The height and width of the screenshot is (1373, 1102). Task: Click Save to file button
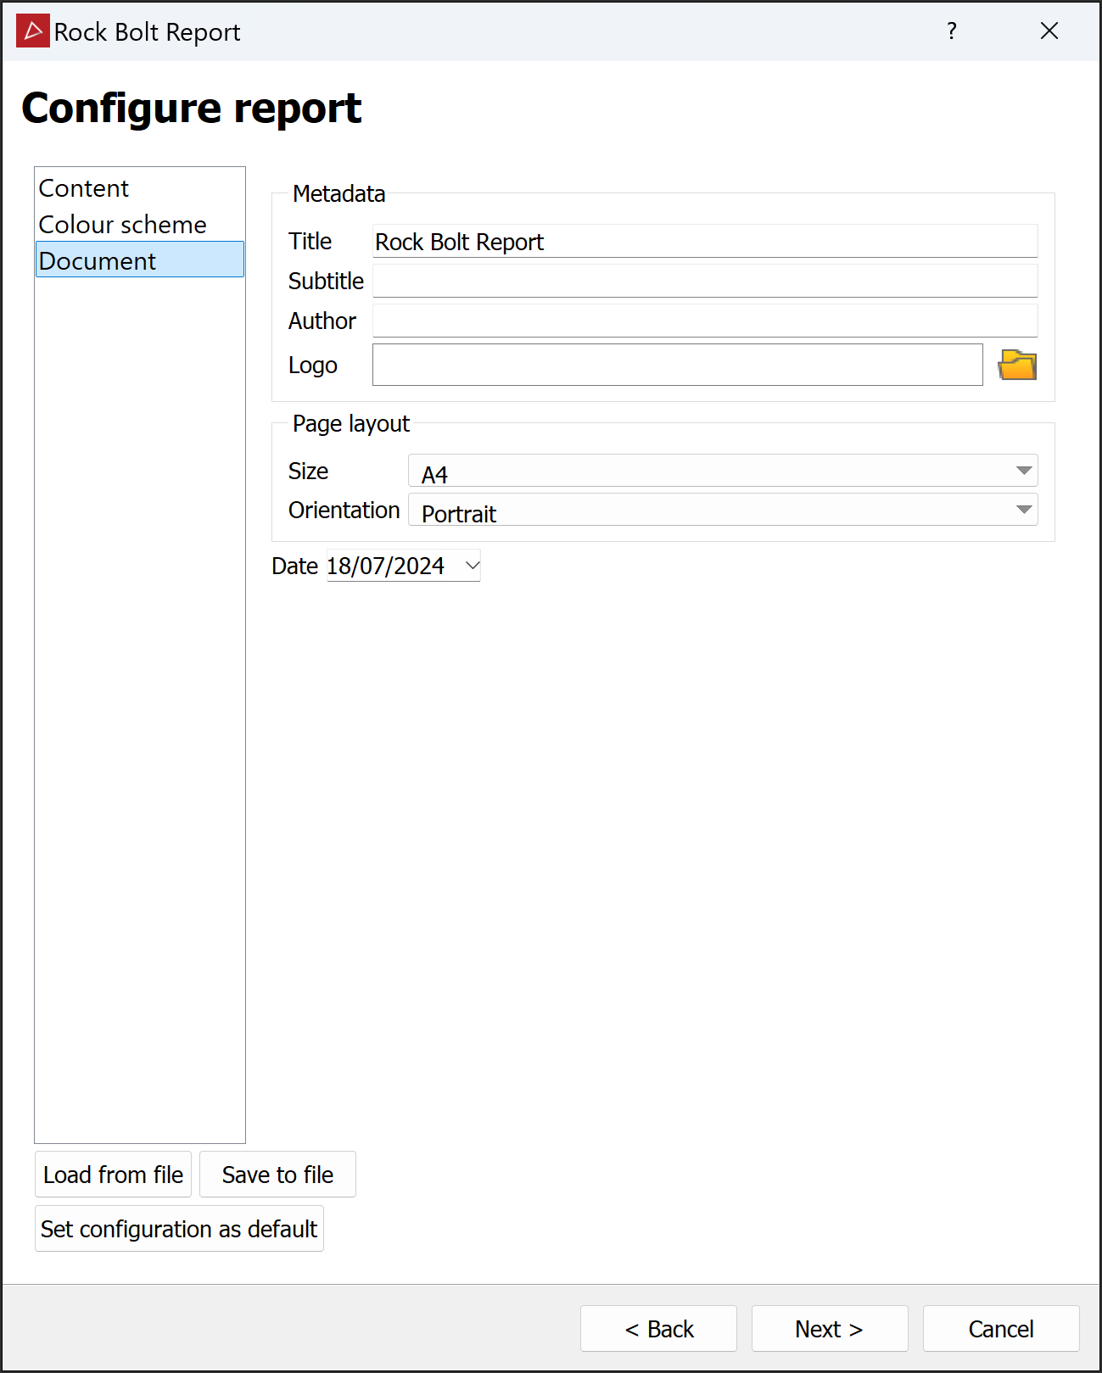pyautogui.click(x=277, y=1175)
